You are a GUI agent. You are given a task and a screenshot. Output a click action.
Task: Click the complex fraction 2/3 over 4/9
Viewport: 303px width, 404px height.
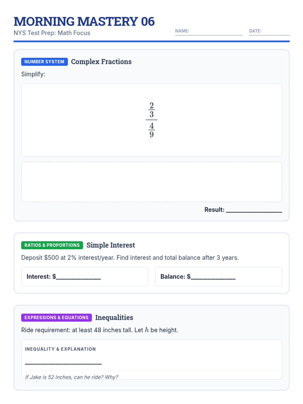[x=151, y=120]
